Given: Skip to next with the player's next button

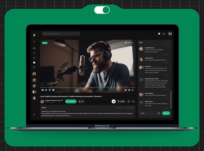Looking at the screenshot, I should (x=46, y=90).
